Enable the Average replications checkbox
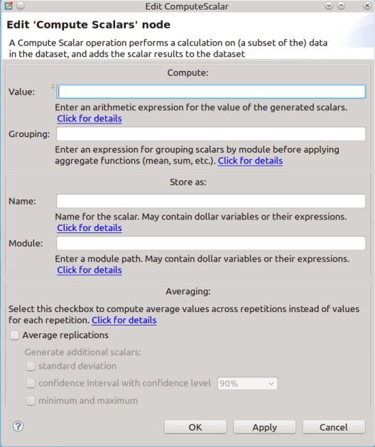Image resolution: width=375 pixels, height=447 pixels. pos(14,335)
